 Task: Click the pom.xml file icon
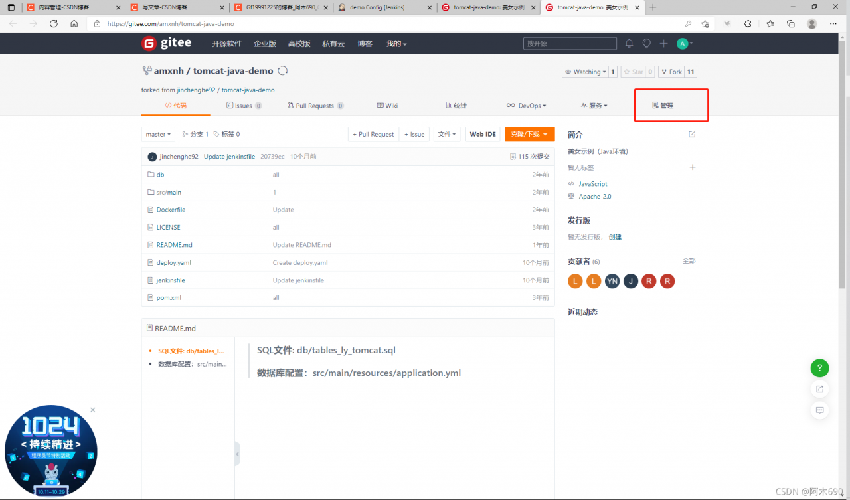tap(151, 297)
